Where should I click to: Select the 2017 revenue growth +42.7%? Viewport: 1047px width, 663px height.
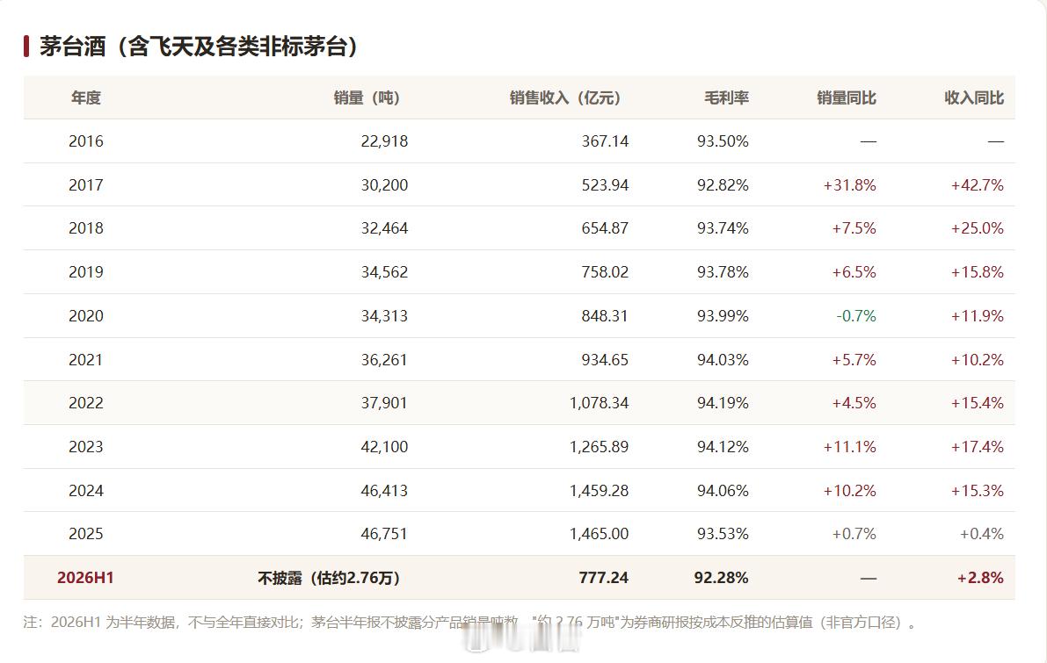[x=977, y=185]
